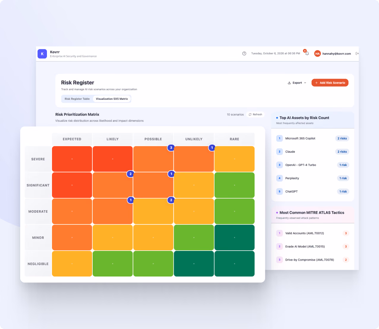Click the HA user avatar
The image size is (379, 329).
(318, 53)
